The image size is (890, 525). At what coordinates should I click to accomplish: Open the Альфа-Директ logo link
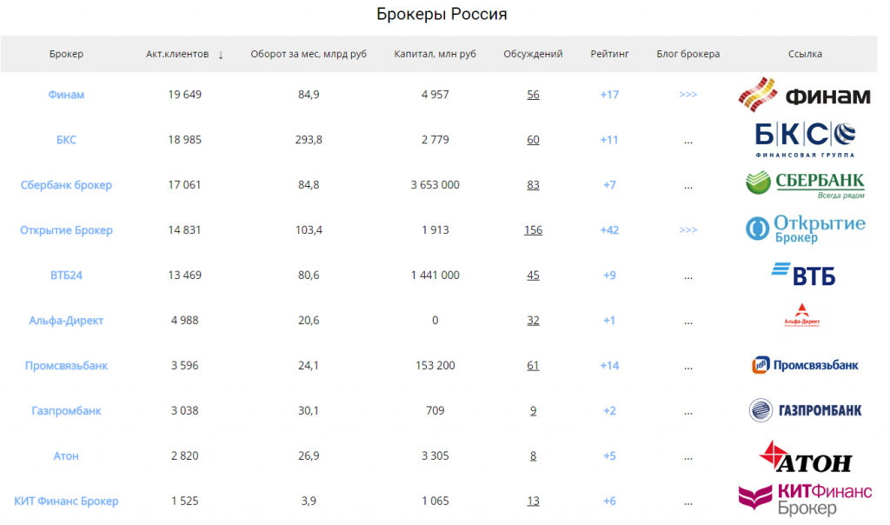pyautogui.click(x=801, y=316)
